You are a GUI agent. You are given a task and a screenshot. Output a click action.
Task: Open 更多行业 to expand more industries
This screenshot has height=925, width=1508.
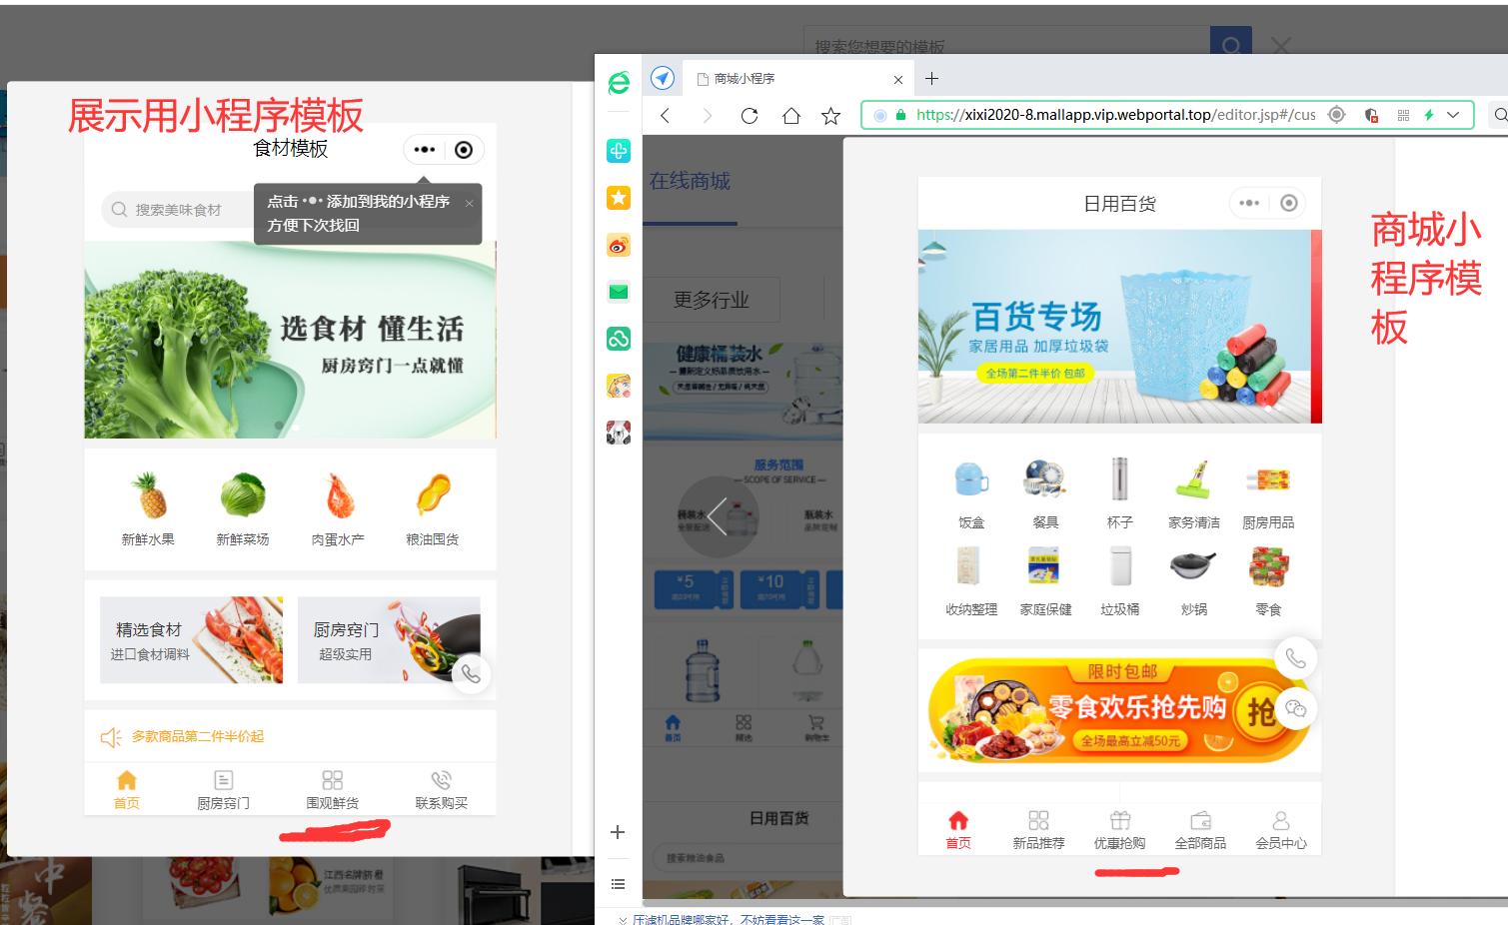point(713,299)
